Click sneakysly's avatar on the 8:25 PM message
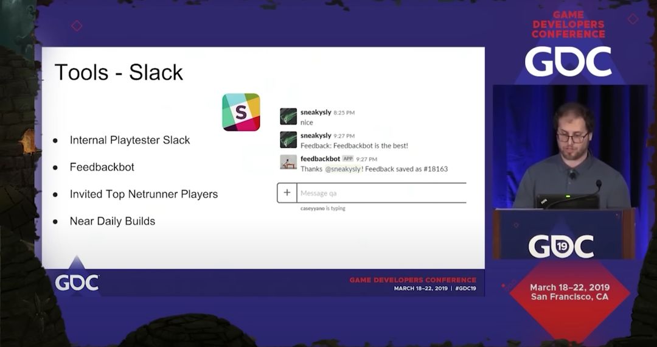The image size is (657, 347). (x=288, y=116)
